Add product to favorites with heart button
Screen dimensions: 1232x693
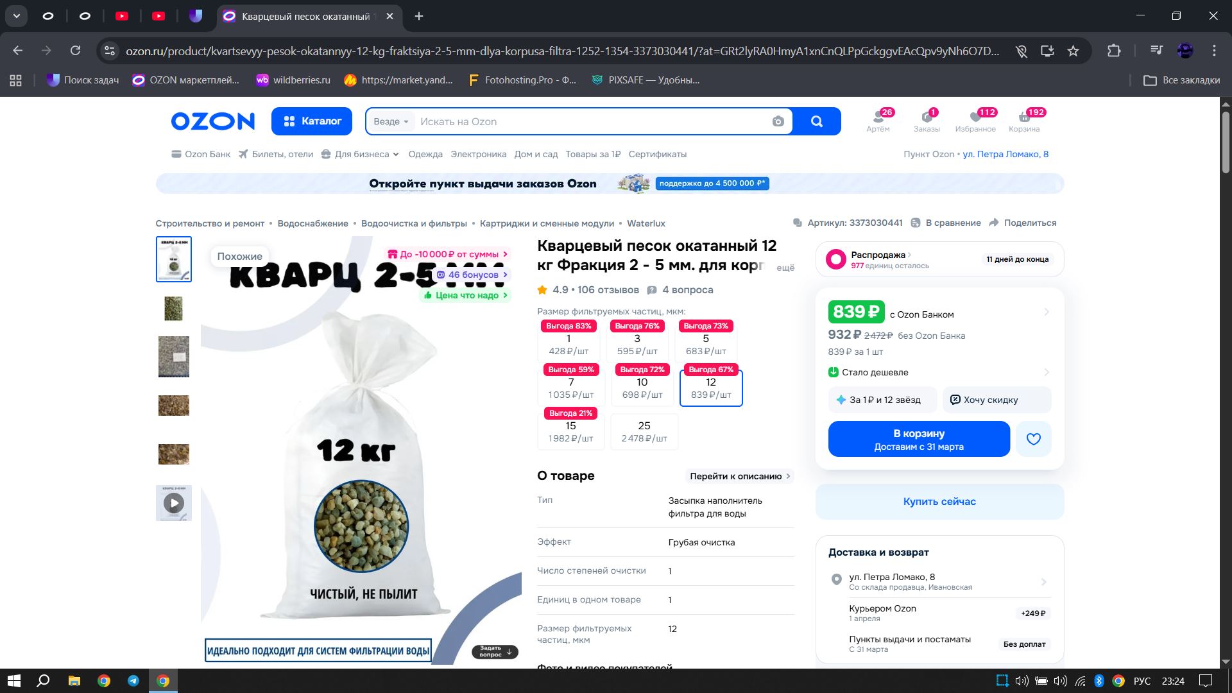coord(1033,439)
